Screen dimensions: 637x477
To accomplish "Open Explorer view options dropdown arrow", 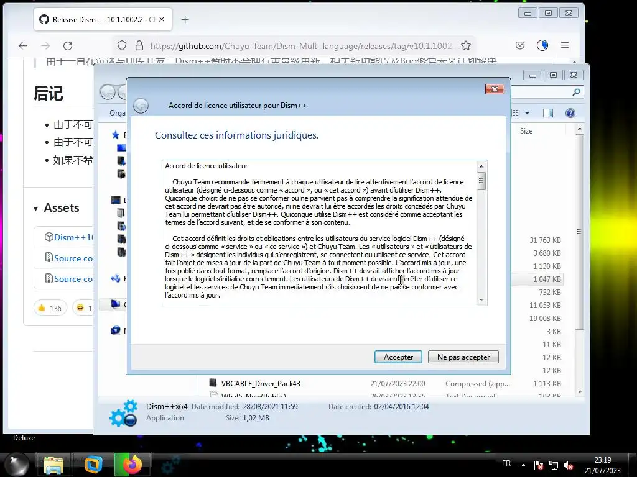I will coord(528,113).
